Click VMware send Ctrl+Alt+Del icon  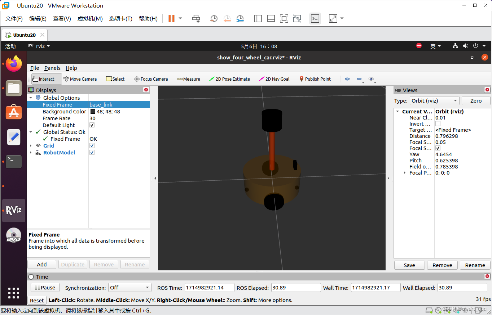(x=196, y=18)
